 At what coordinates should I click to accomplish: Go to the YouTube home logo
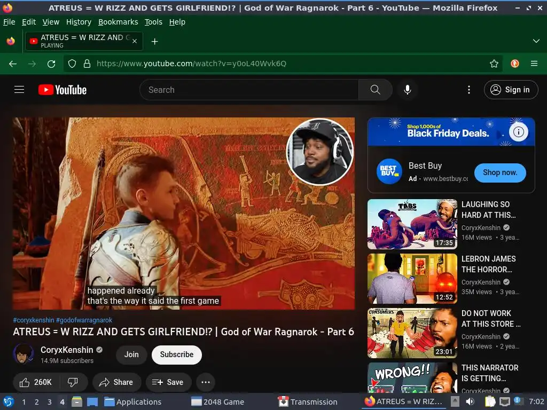(x=62, y=90)
